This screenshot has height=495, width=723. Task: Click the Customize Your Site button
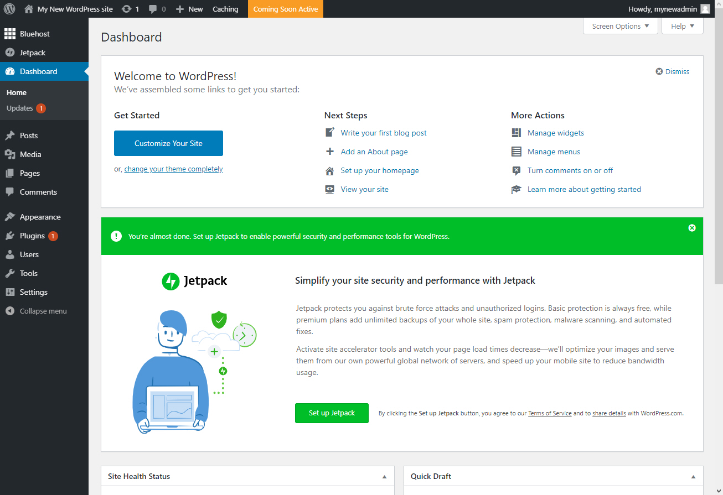[168, 143]
